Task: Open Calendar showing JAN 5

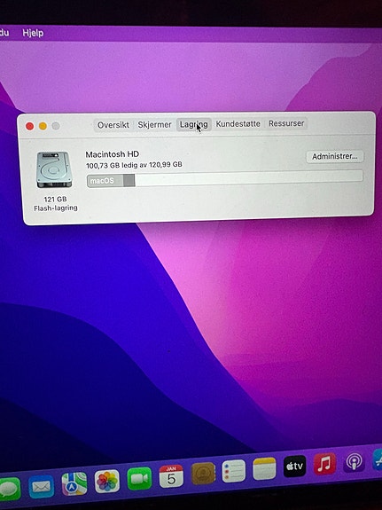Action: 171,475
